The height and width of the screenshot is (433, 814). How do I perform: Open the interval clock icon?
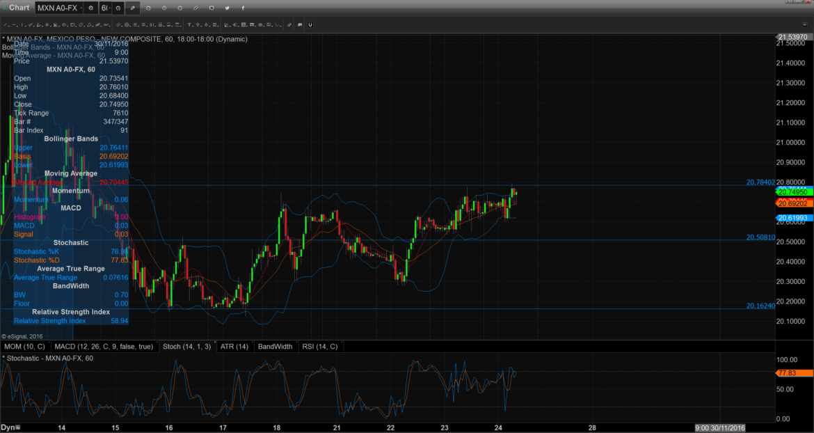(118, 8)
